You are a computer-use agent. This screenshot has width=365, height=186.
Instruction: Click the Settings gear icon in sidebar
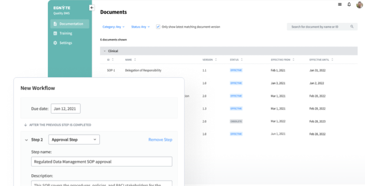[55, 43]
